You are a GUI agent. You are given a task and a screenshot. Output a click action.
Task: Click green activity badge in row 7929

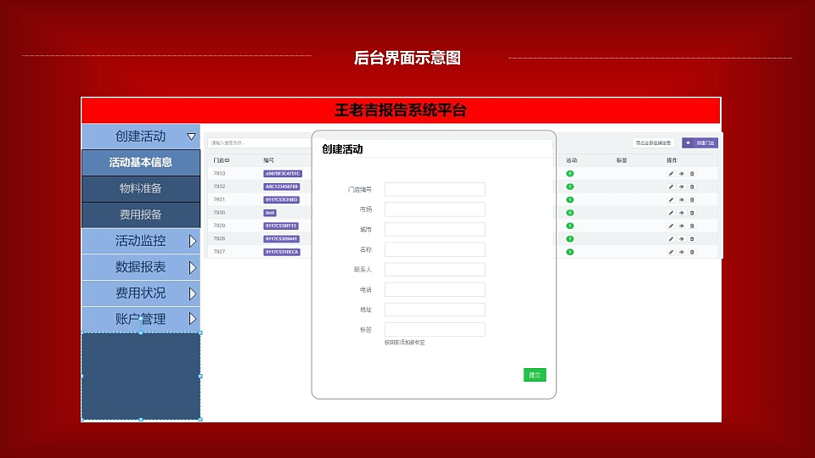(570, 226)
